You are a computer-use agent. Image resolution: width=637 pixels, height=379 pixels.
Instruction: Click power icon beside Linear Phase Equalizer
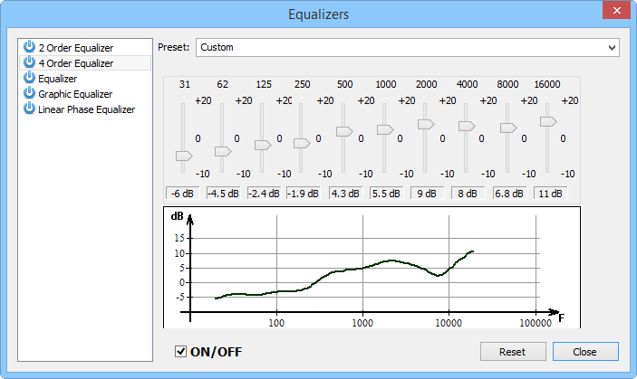click(x=29, y=109)
